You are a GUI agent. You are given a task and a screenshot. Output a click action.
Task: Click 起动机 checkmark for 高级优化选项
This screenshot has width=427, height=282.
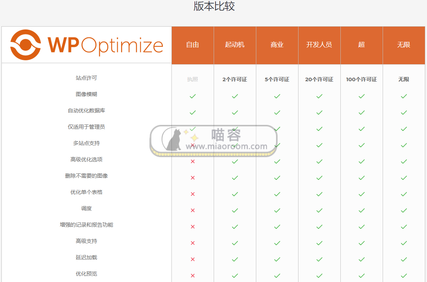235,161
